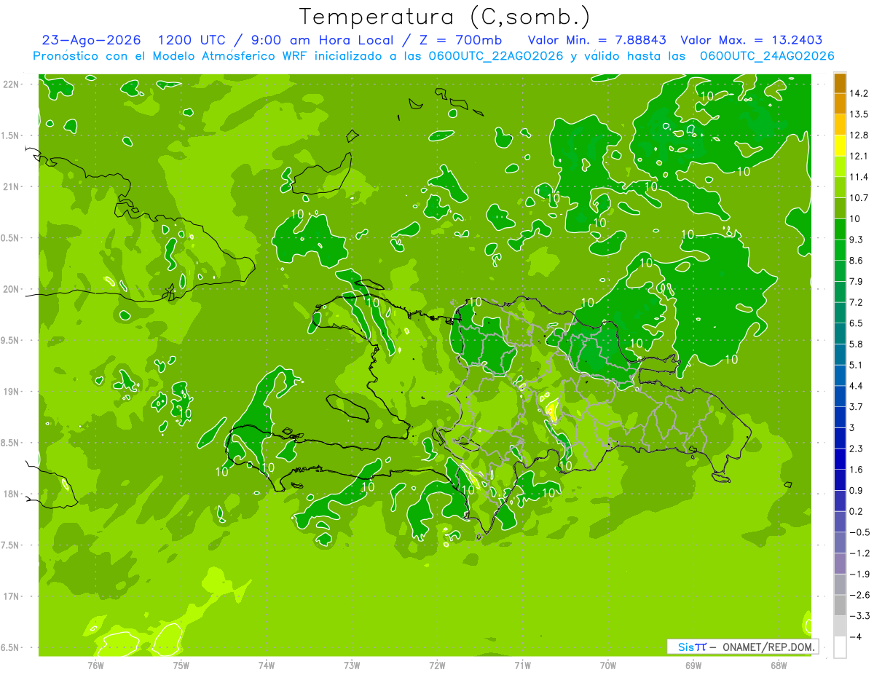Click the colorbar value "3.7"
874x675 pixels.
pyautogui.click(x=857, y=406)
